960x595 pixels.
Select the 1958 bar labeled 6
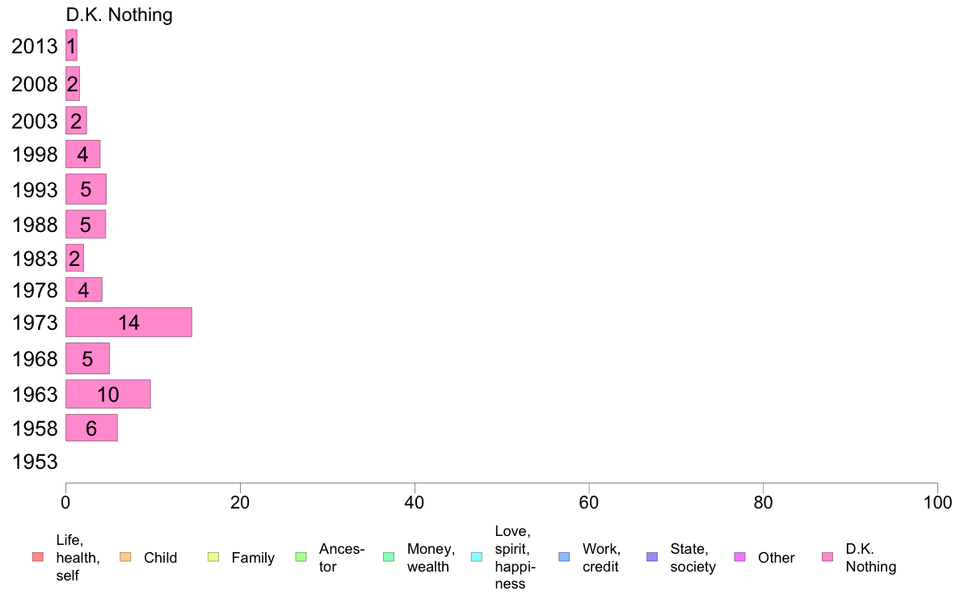(91, 428)
